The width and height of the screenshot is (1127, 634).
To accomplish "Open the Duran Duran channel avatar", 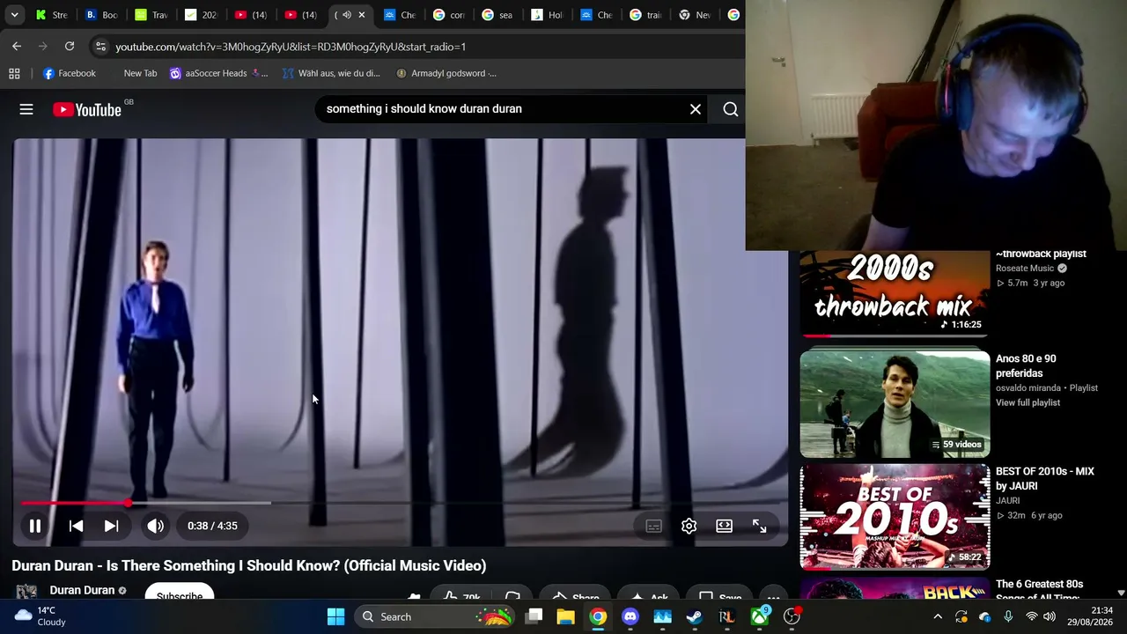I will 26,591.
